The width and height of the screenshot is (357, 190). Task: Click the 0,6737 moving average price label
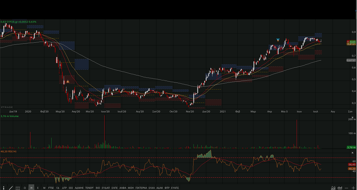351,60
